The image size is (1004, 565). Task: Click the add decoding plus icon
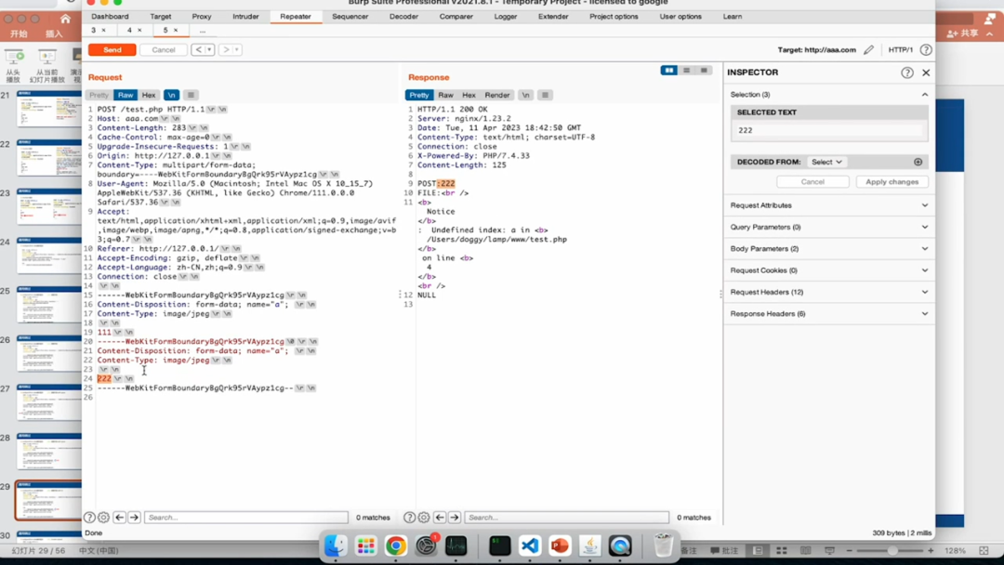coord(918,162)
